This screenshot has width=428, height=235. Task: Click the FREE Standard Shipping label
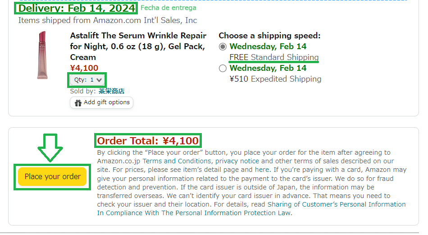274,57
